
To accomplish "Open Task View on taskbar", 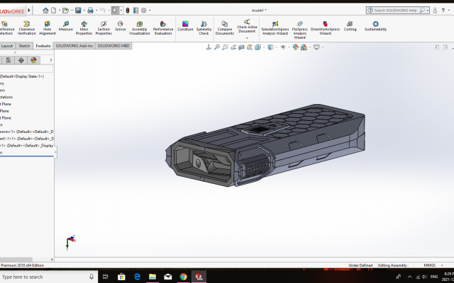I will point(106,277).
